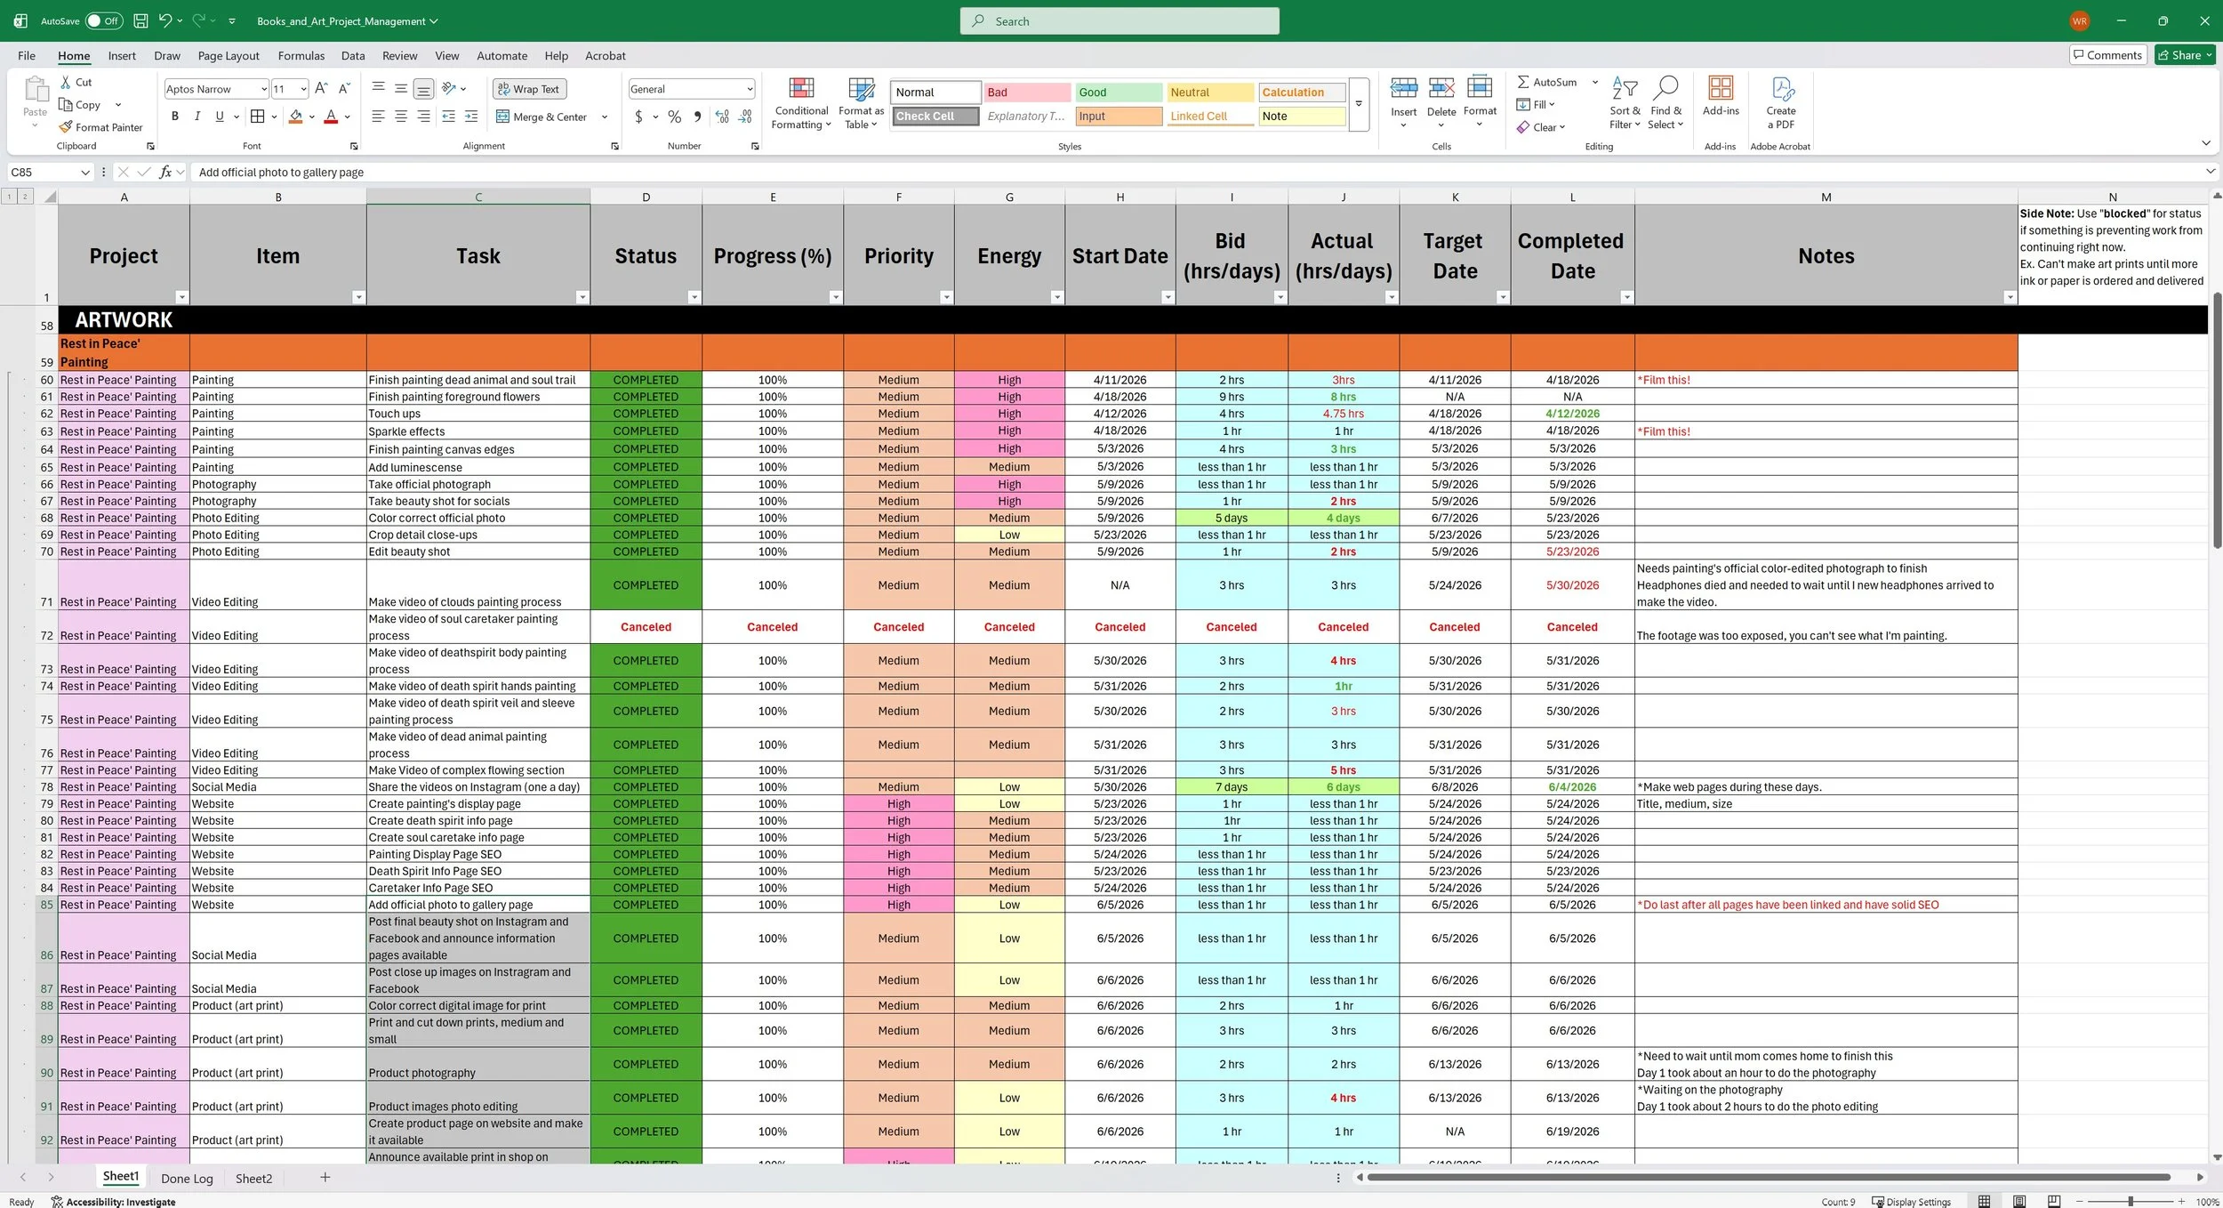
Task: Click Insert cells icon
Action: [1404, 88]
